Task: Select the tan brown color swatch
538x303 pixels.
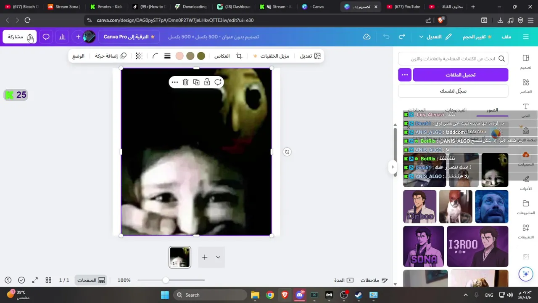Action: [x=190, y=56]
